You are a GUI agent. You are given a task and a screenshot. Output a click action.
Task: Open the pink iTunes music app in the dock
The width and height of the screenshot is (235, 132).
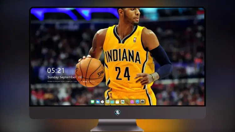[132, 102]
